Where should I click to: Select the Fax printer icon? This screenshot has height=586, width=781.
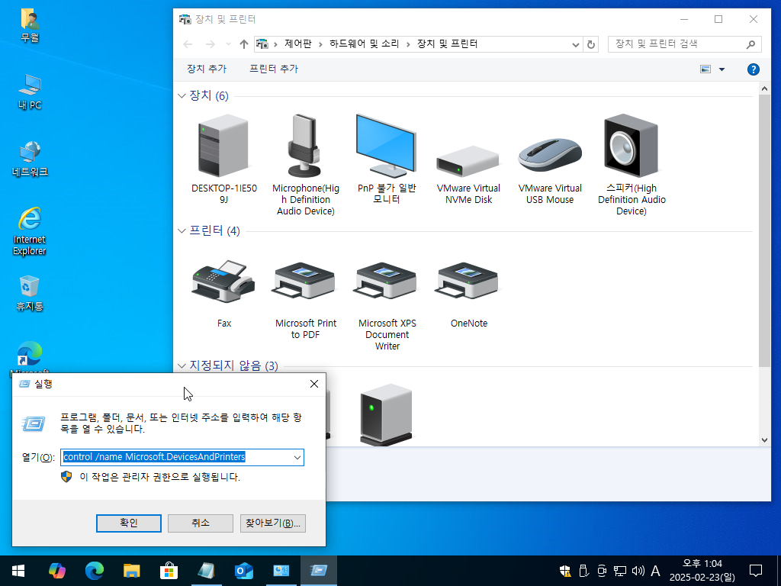tap(223, 293)
